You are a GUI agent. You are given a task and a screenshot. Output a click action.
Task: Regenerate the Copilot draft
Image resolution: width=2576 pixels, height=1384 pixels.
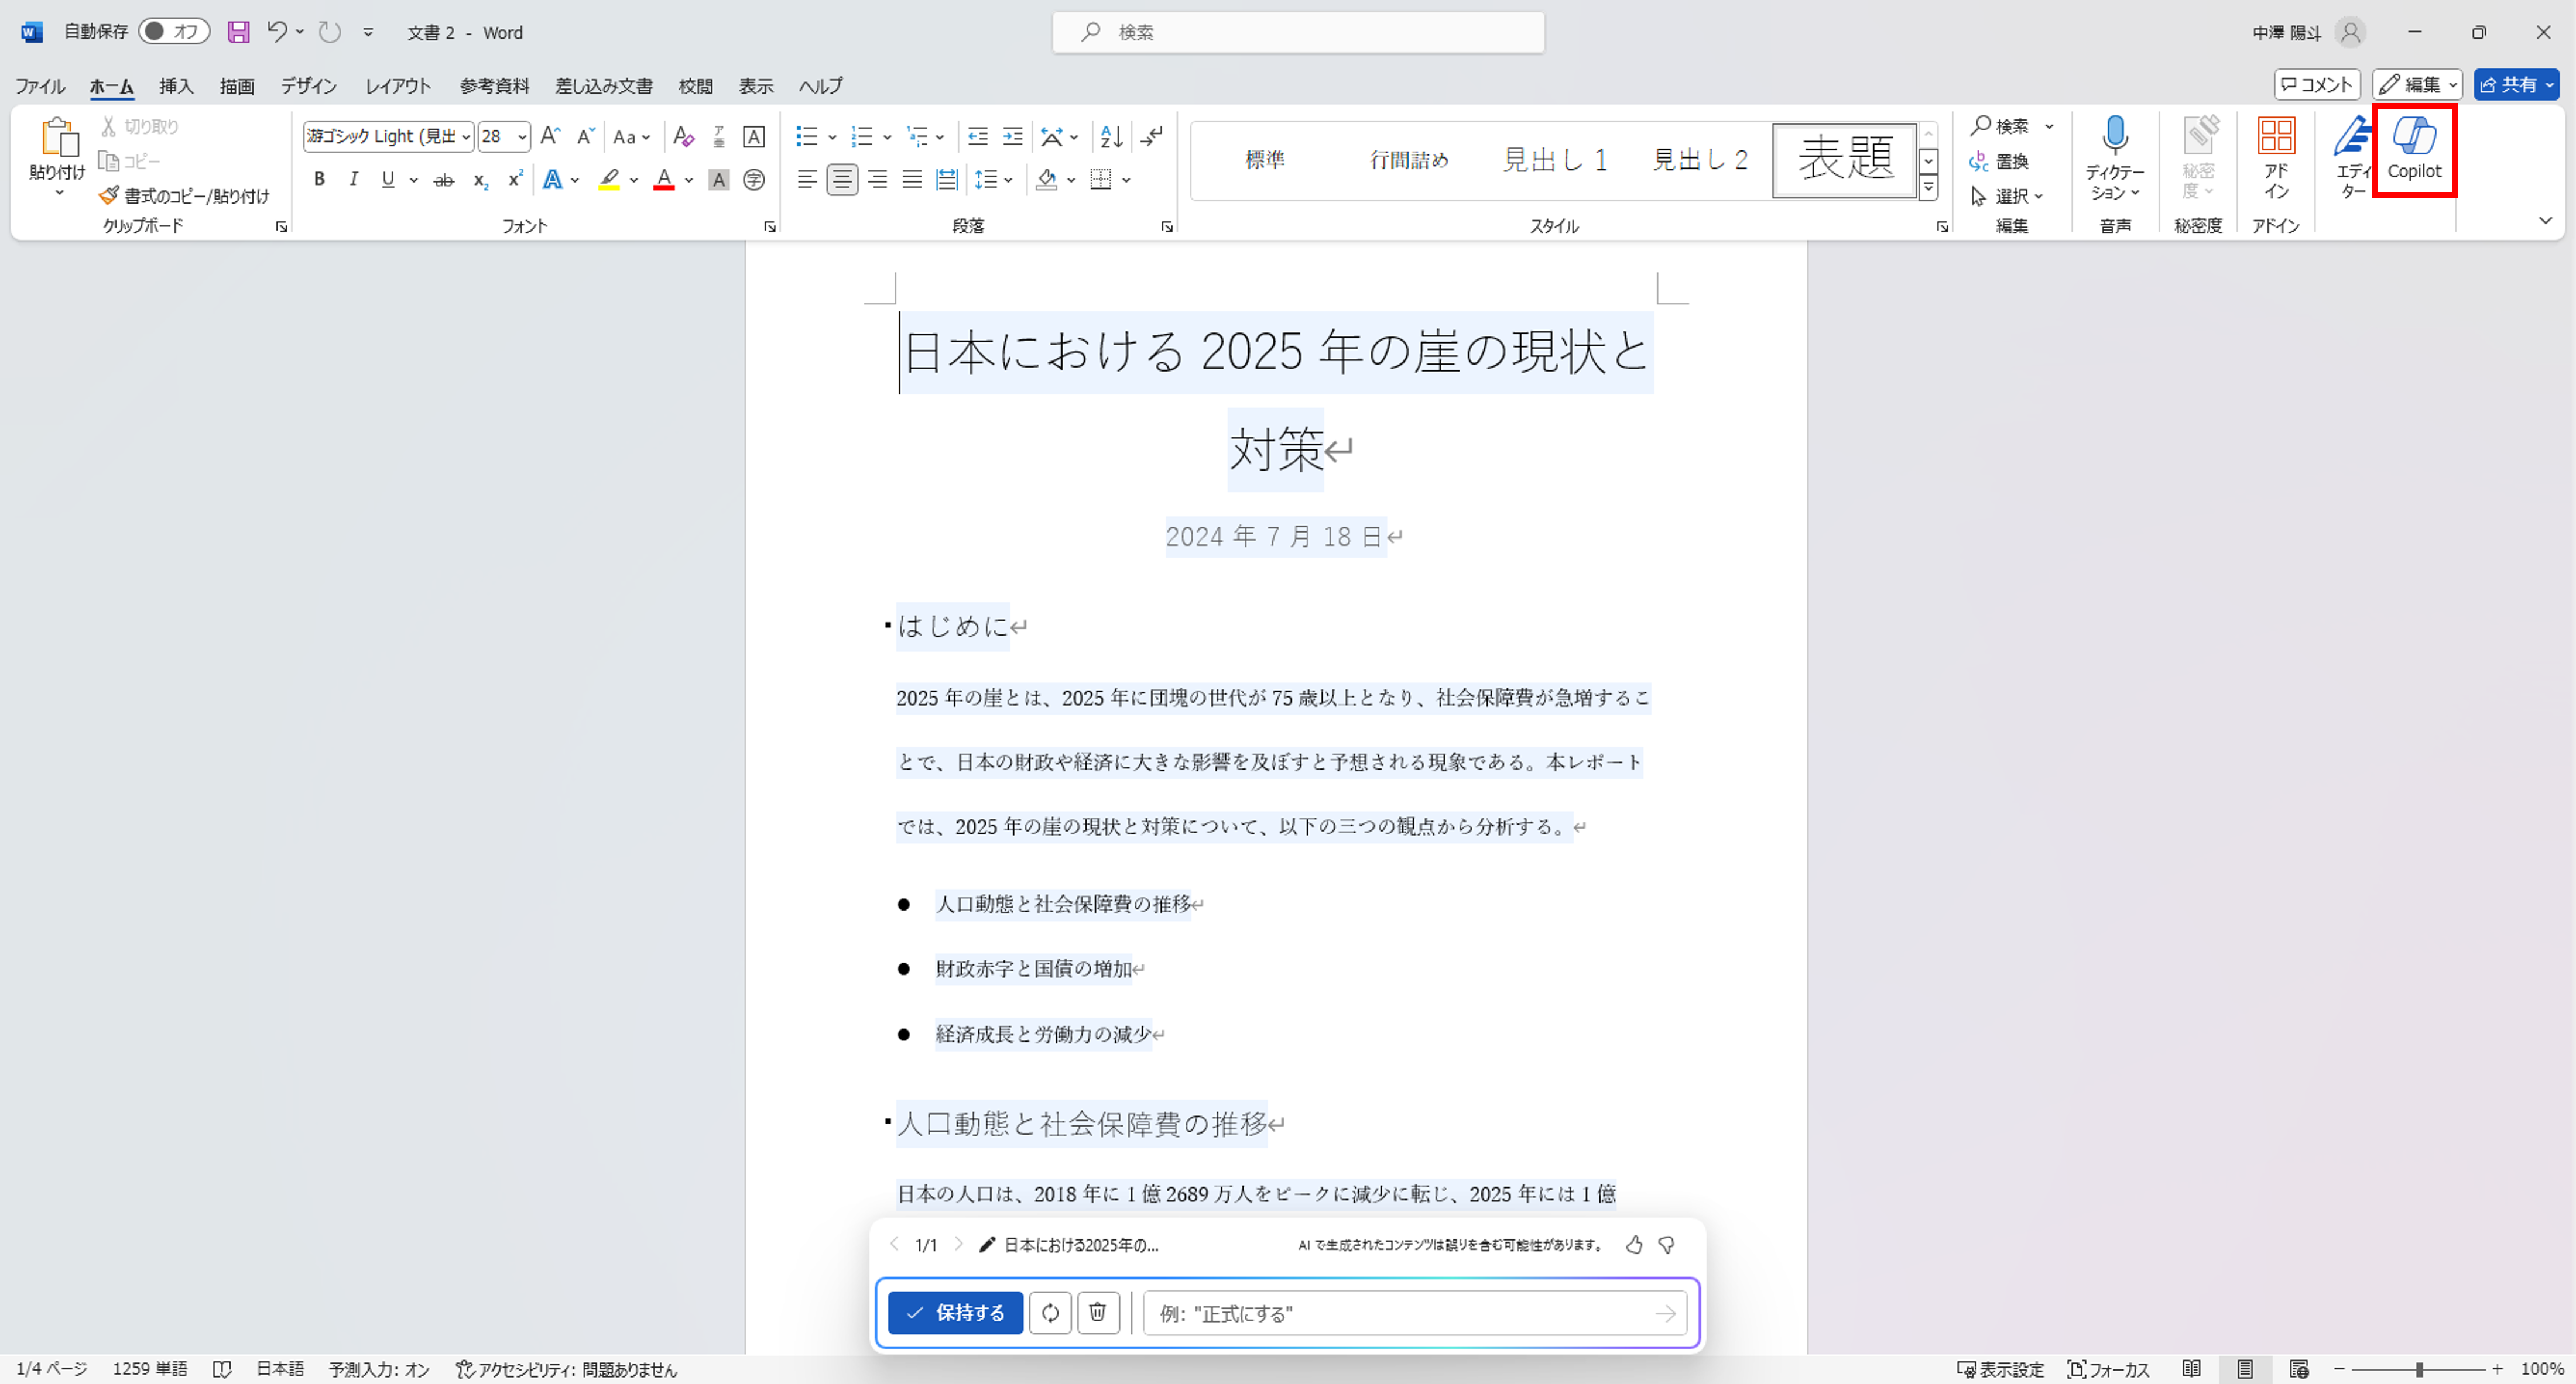click(x=1050, y=1313)
